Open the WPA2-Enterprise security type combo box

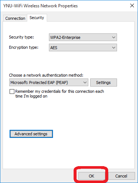click(x=83, y=37)
